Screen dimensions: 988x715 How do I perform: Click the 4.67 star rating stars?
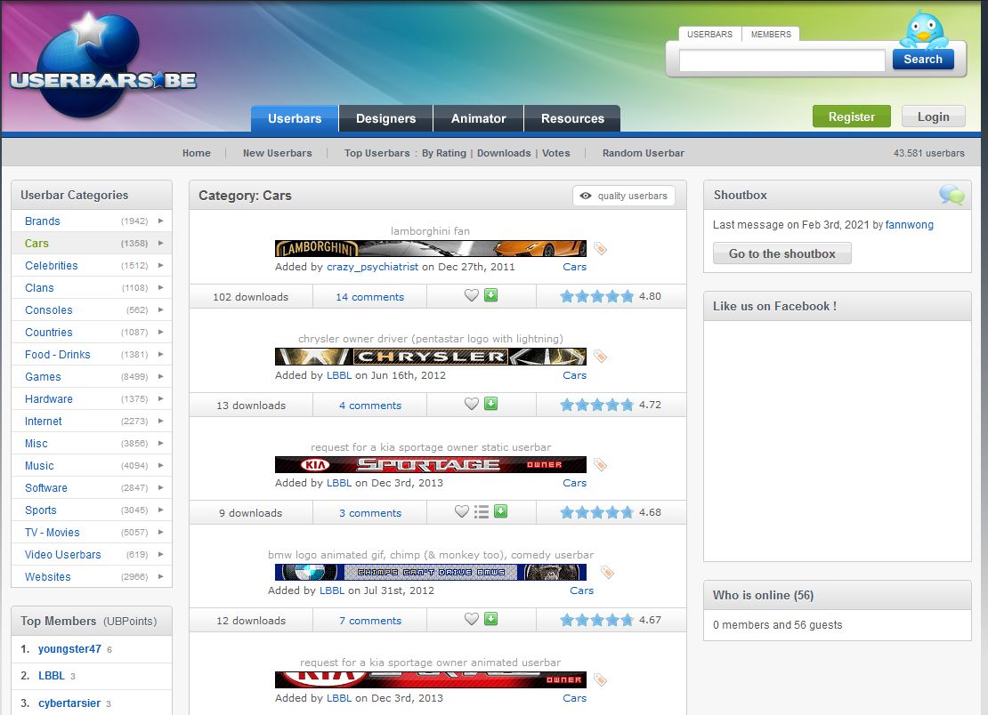pos(596,620)
